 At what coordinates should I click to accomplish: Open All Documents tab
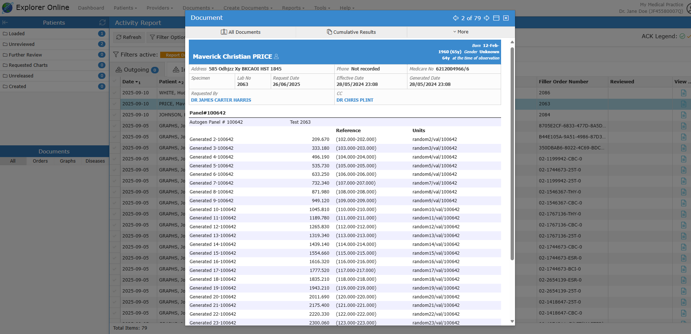(241, 32)
